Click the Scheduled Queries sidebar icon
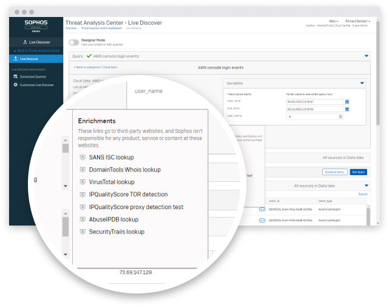This screenshot has width=389, height=308. (15, 76)
